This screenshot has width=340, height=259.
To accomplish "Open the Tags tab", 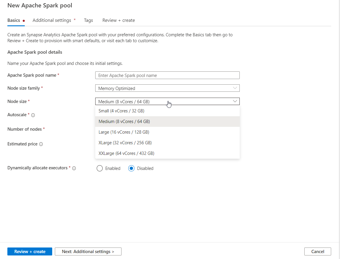I will point(88,20).
